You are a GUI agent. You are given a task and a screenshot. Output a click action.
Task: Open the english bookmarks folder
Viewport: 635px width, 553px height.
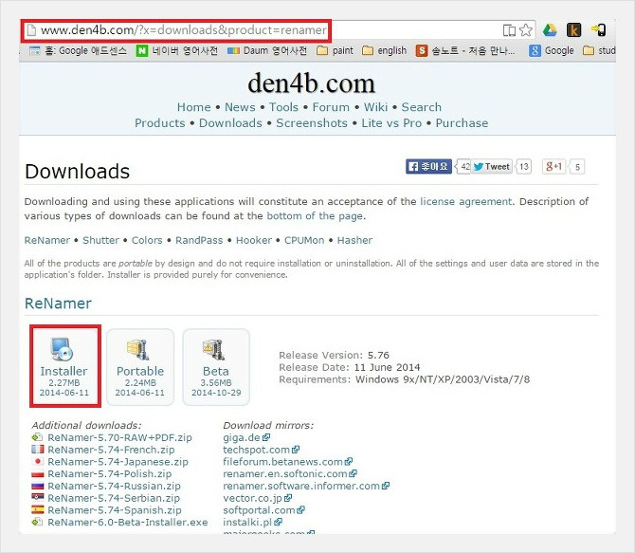point(385,50)
